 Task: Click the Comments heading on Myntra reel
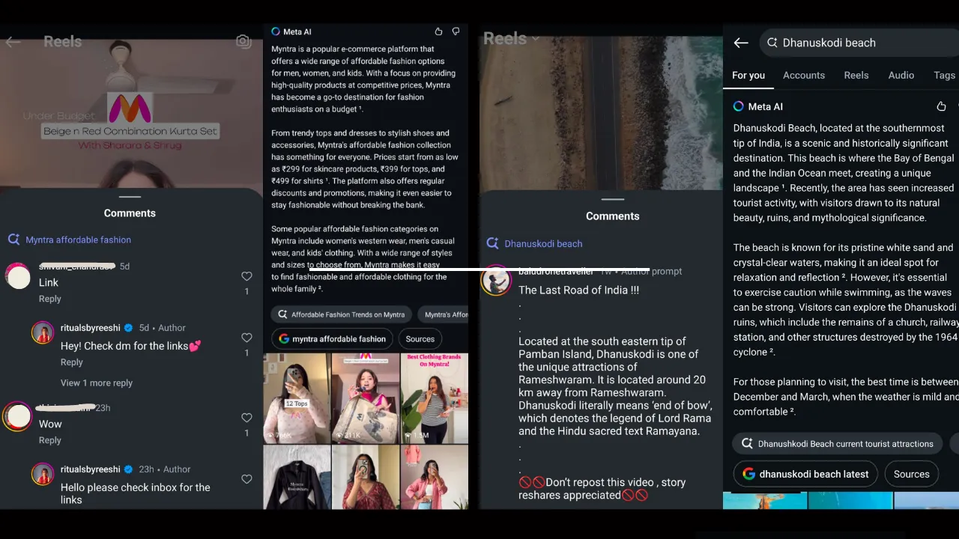click(x=130, y=213)
